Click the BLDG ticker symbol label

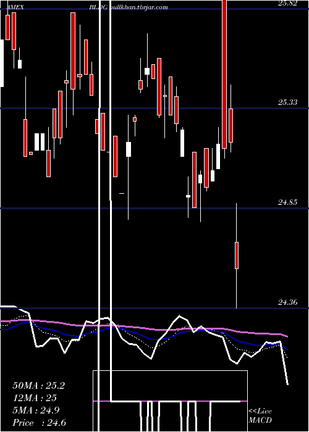(x=98, y=7)
